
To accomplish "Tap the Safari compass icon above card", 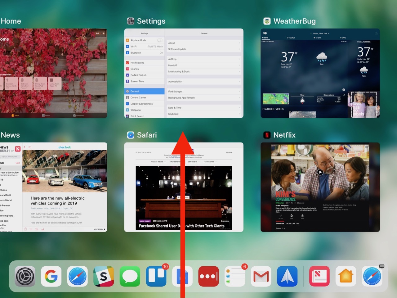I will point(131,135).
